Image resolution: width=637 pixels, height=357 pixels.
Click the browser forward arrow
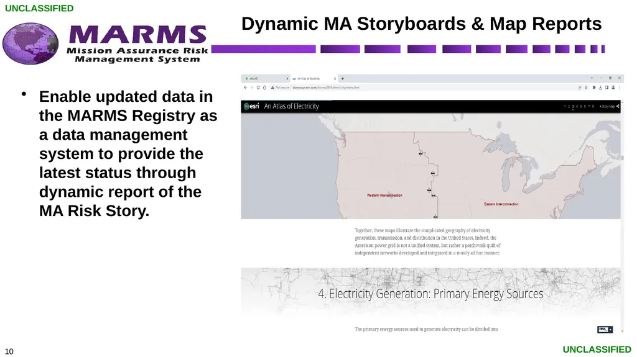252,87
